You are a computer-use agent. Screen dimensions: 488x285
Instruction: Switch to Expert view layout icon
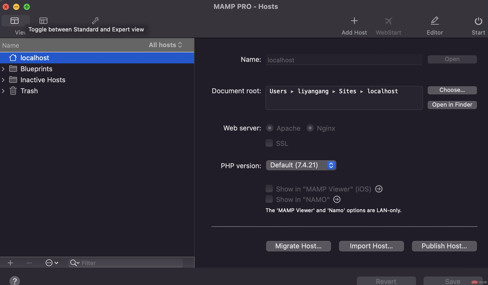click(43, 21)
